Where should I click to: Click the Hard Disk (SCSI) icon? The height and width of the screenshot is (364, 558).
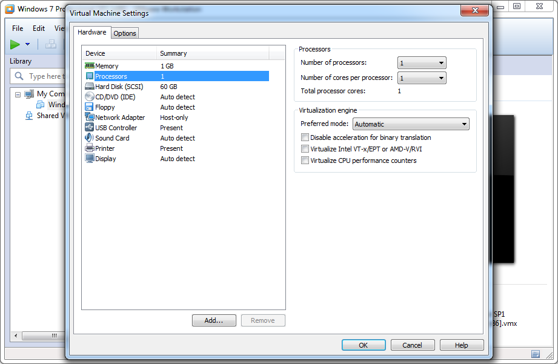click(x=90, y=87)
